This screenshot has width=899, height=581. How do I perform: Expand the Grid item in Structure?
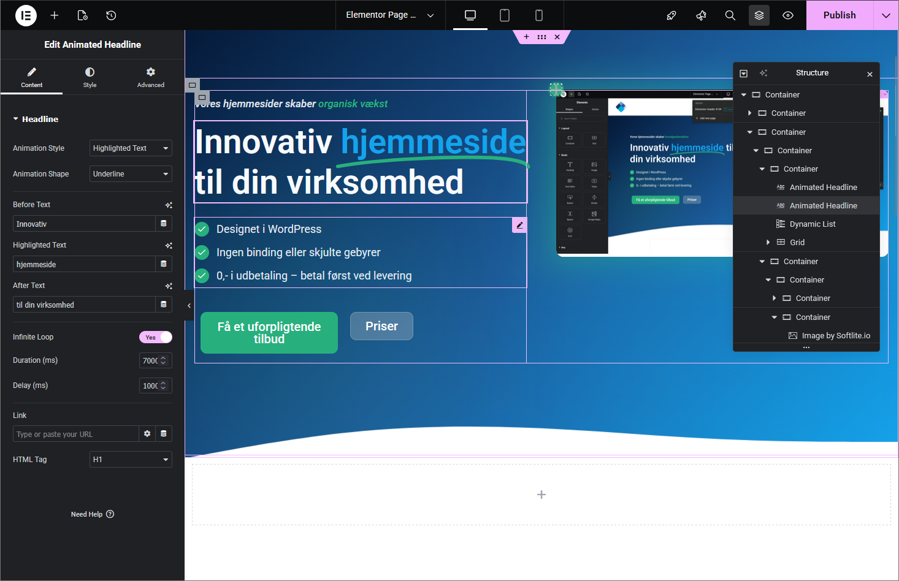(768, 243)
